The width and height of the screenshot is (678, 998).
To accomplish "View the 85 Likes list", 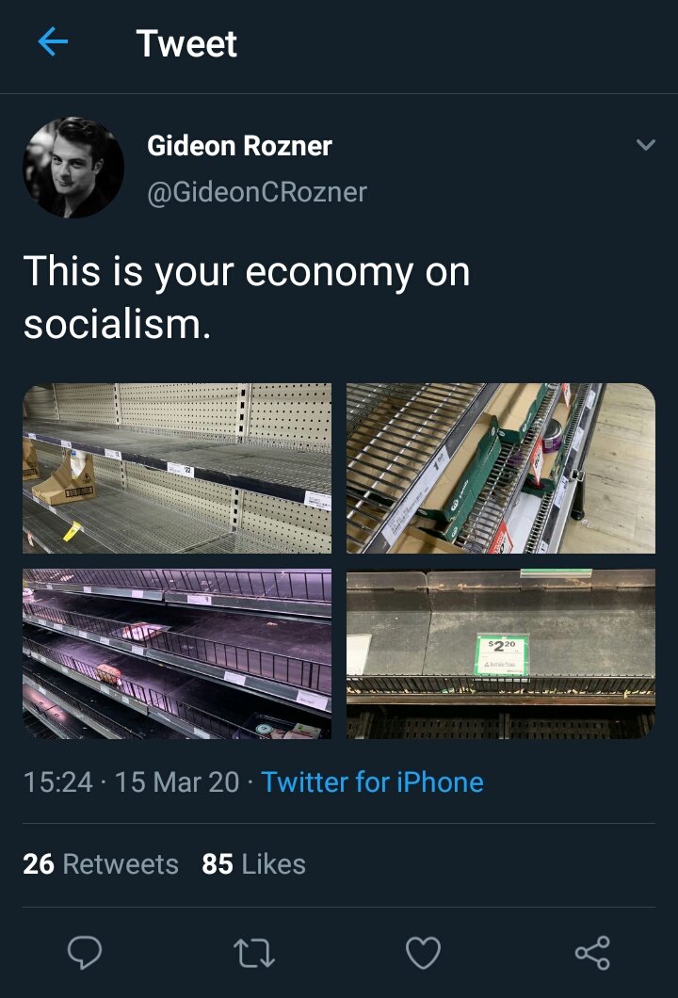I will pyautogui.click(x=253, y=864).
